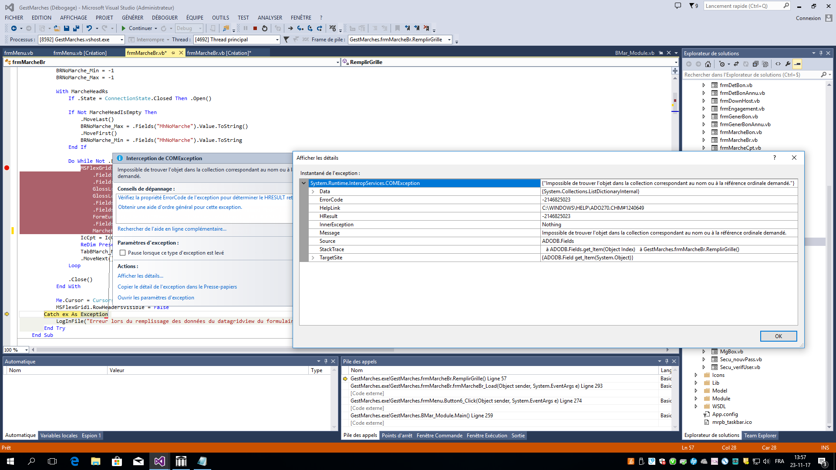Open the Thread dropdown list
The height and width of the screenshot is (470, 836).
(x=277, y=40)
